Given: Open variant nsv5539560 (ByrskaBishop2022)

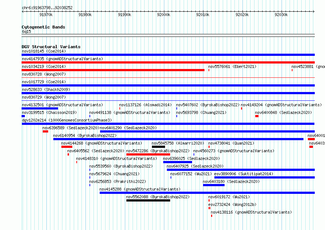Looking at the screenshot, I should pos(121,166).
